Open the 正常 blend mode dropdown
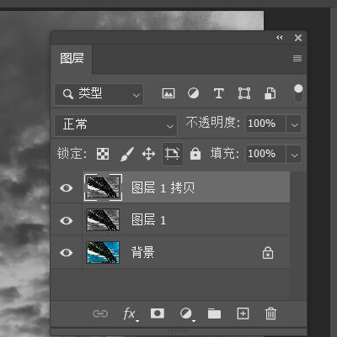 point(115,124)
